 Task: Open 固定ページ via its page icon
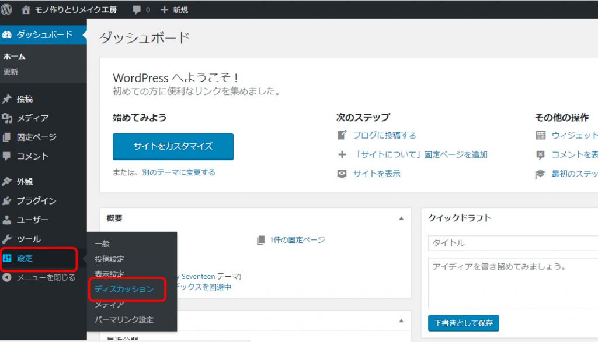click(x=8, y=137)
